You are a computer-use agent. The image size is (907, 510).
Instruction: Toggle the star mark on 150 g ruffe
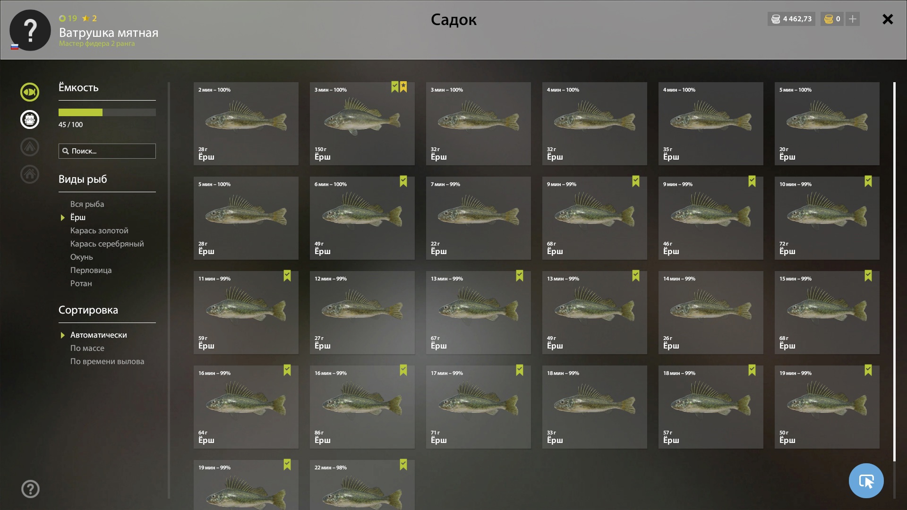point(403,87)
